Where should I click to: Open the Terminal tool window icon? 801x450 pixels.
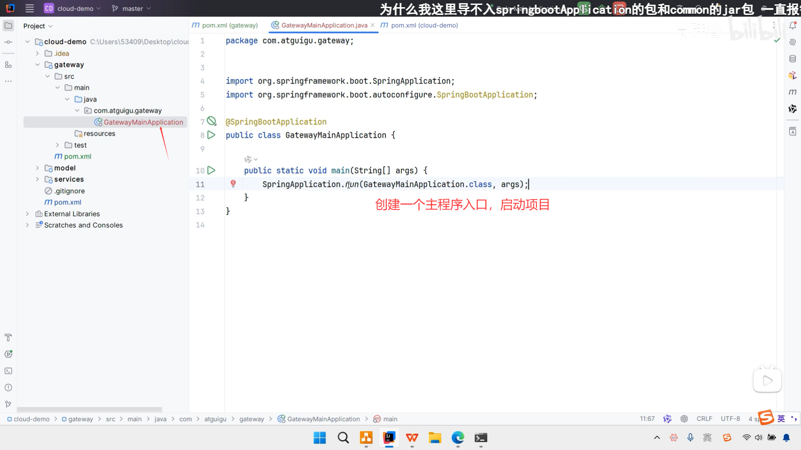coord(8,371)
